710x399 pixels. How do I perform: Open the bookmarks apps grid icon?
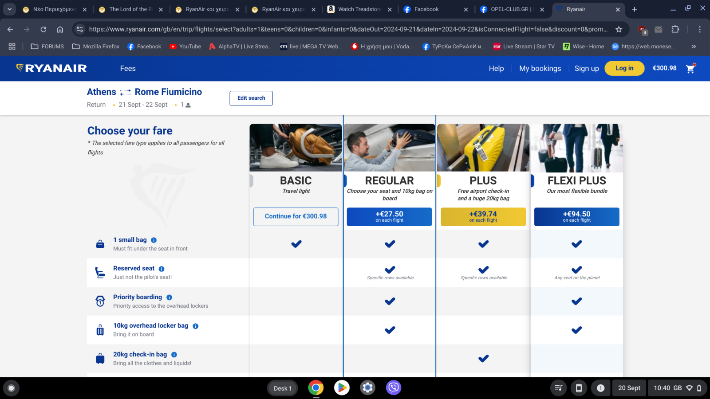point(12,47)
